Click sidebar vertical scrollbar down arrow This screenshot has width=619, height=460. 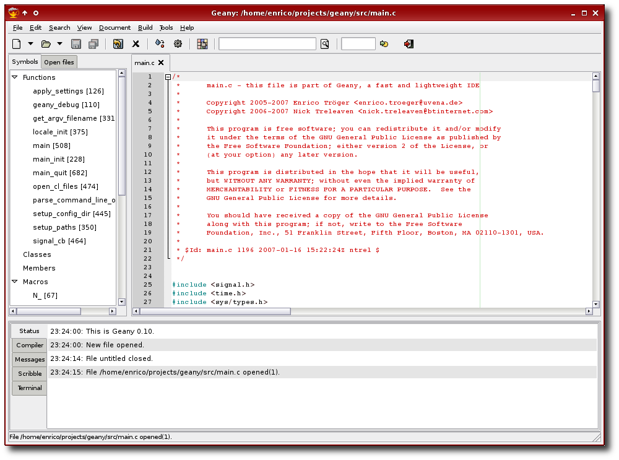click(121, 302)
